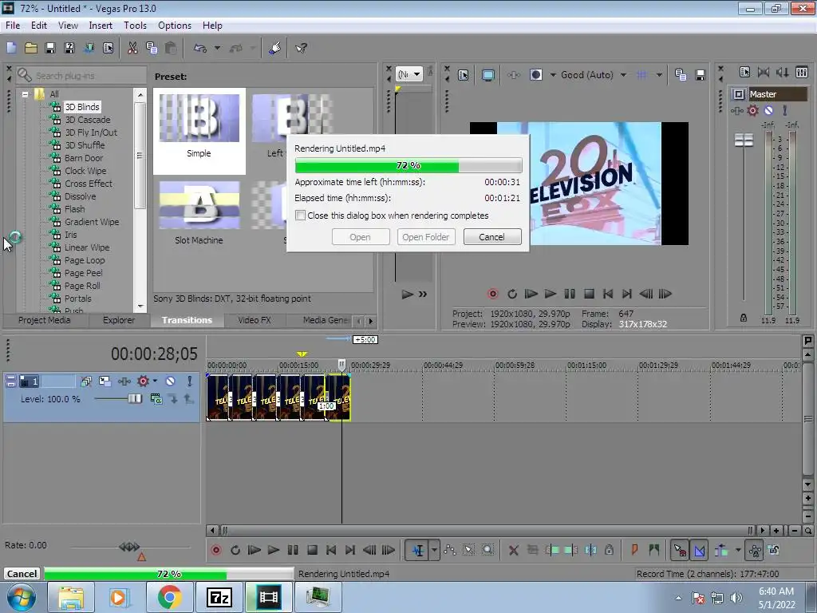
Task: Toggle the Loop Playback button in the preview transport
Action: click(x=511, y=294)
